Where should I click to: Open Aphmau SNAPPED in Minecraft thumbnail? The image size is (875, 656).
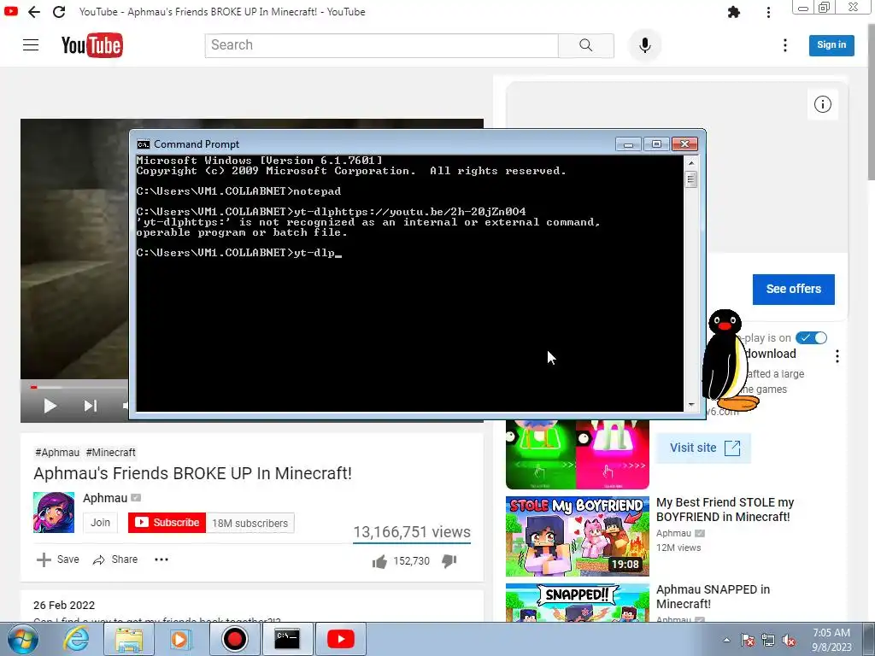click(x=578, y=602)
